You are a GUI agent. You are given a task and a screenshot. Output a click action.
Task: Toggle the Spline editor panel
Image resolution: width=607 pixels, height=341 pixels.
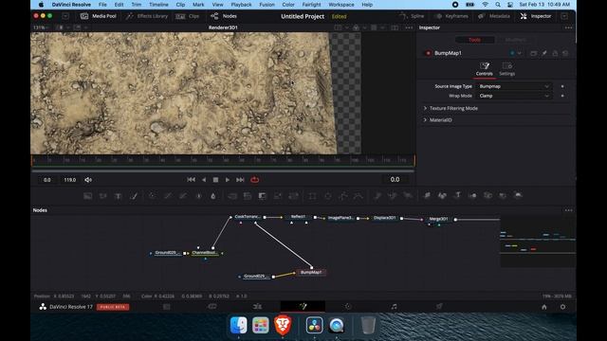click(x=412, y=16)
